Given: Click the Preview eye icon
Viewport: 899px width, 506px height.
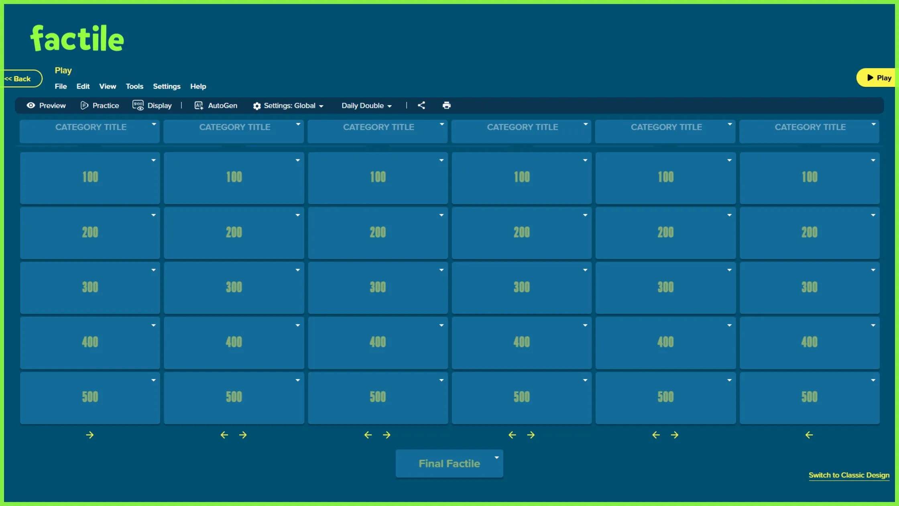Looking at the screenshot, I should (x=31, y=105).
